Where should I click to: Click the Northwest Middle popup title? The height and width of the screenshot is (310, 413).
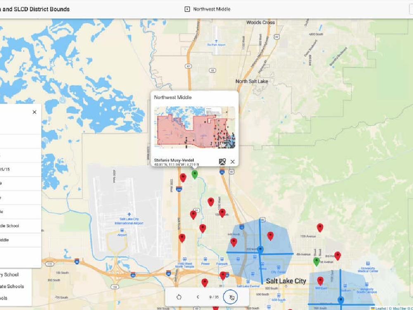coord(173,97)
